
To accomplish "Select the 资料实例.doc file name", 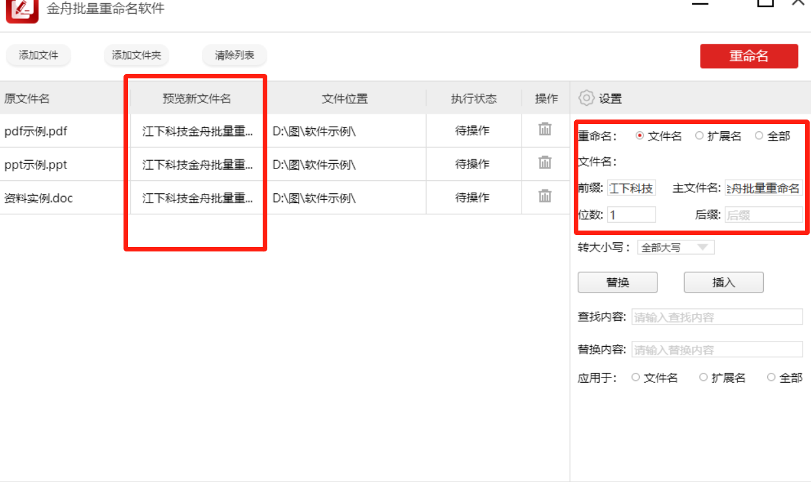I will [39, 198].
